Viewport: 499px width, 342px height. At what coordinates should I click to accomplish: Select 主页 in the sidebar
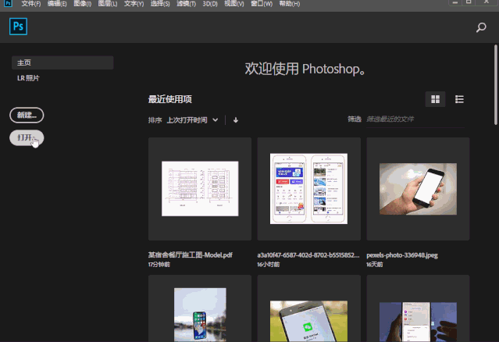[62, 62]
